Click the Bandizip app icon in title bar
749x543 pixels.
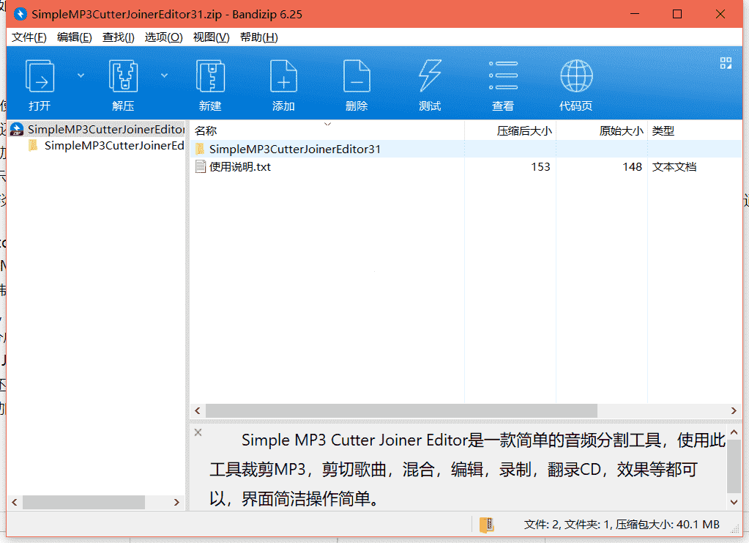[x=20, y=15]
